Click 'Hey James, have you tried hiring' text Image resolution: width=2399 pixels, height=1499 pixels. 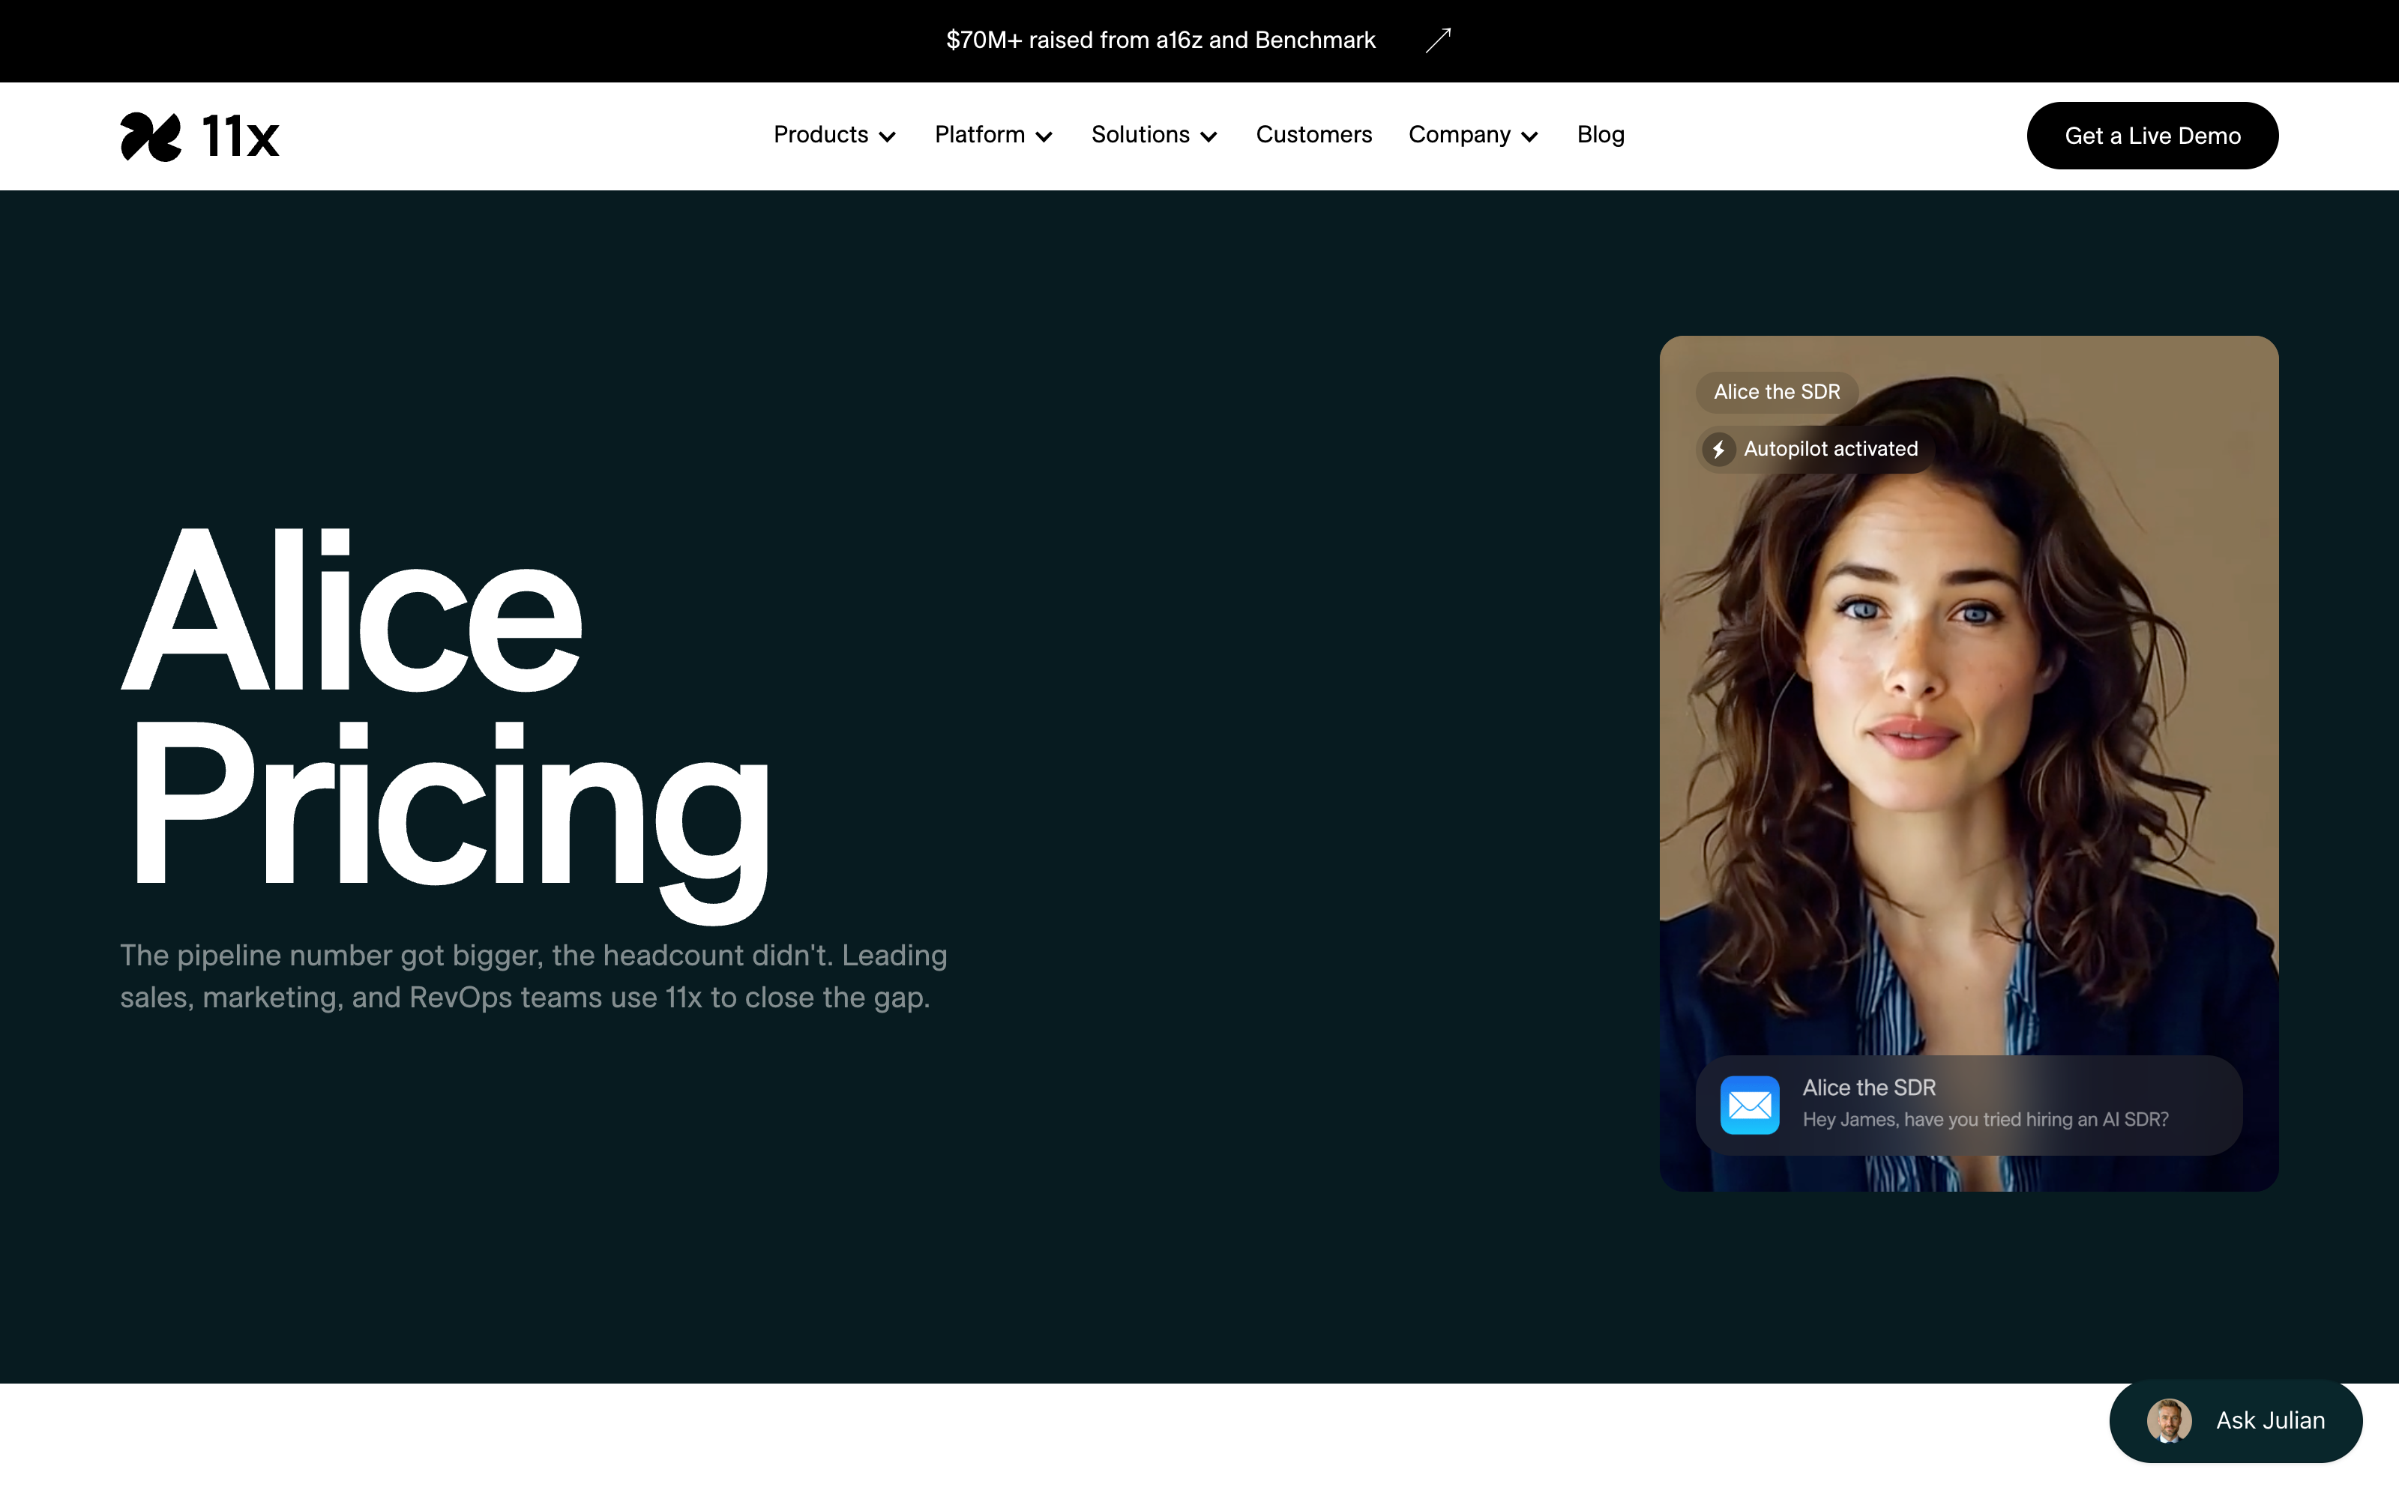pos(1986,1119)
